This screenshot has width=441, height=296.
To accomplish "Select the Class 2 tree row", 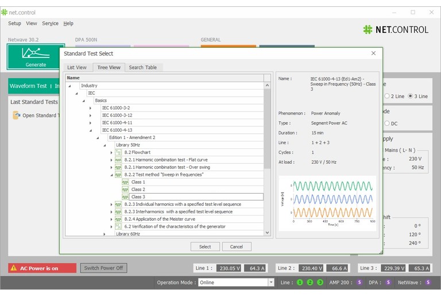I will tap(196, 189).
